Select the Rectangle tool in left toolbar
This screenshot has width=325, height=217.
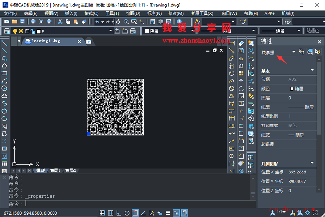point(4,73)
